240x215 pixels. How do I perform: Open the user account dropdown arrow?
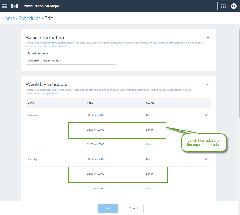[x=239, y=6]
